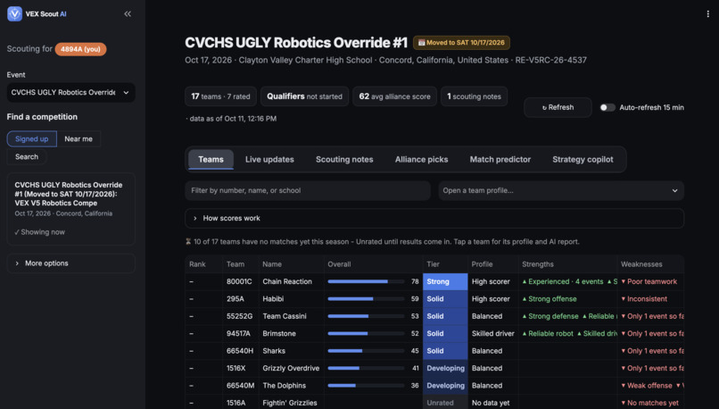Switch to the Live updates tab
This screenshot has height=409, width=719.
point(269,159)
